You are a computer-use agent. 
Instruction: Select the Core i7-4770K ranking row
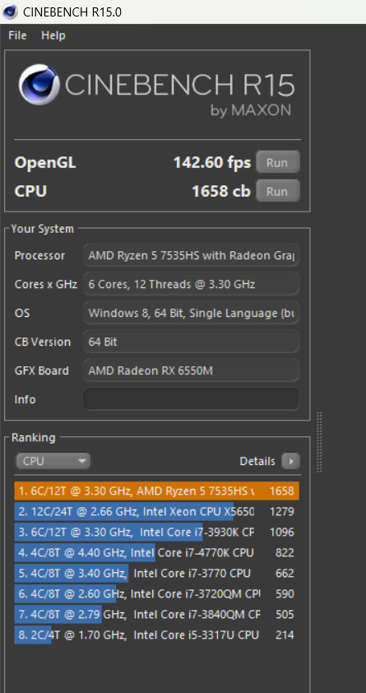[x=157, y=552]
